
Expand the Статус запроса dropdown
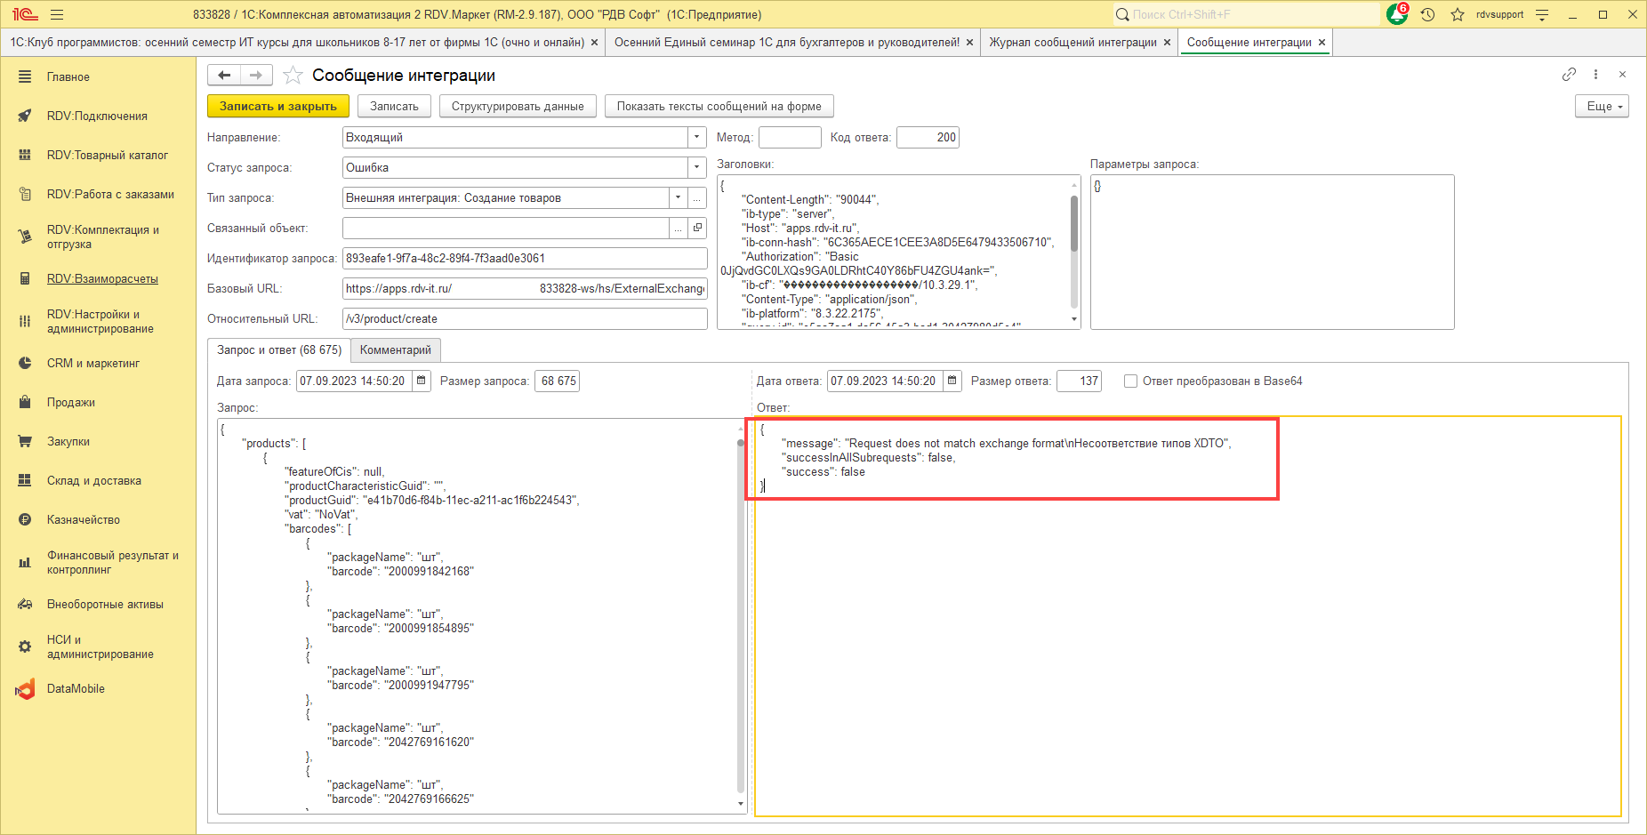(696, 168)
